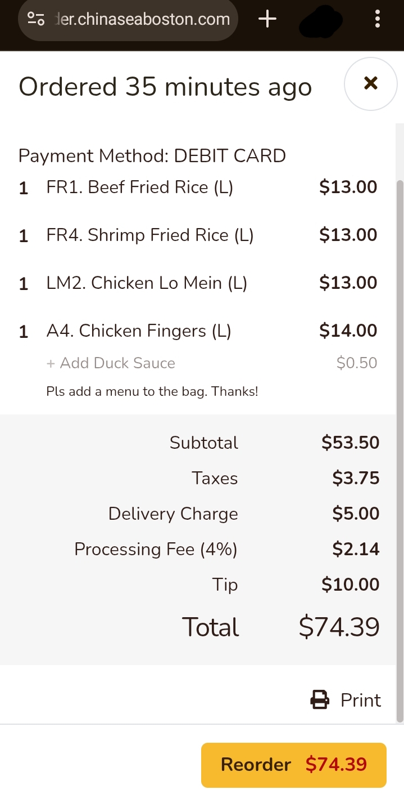Image resolution: width=404 pixels, height=794 pixels.
Task: Open a new browser tab with plus icon
Action: pos(267,20)
